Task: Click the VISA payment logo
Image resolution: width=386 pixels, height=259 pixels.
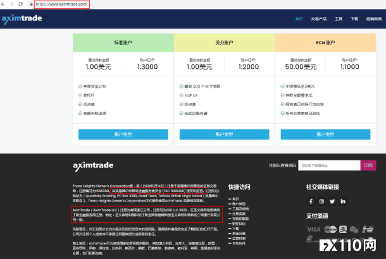Action: pyautogui.click(x=313, y=229)
